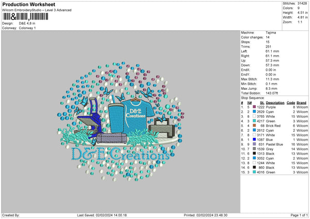Click the Cyan swatch with 2612 stitches

point(254,130)
